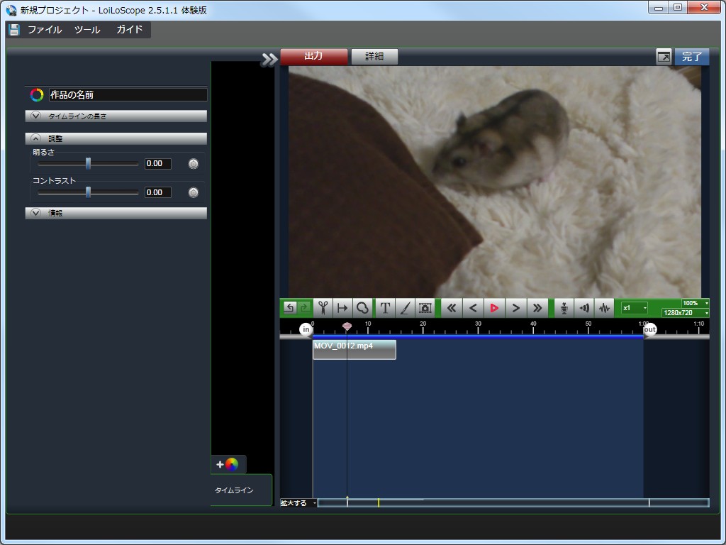Step back one frame

pyautogui.click(x=473, y=308)
